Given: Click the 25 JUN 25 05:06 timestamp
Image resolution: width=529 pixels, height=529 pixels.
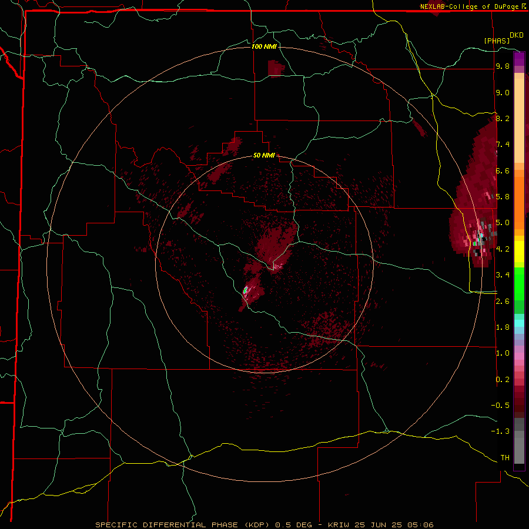Looking at the screenshot, I should [x=394, y=525].
